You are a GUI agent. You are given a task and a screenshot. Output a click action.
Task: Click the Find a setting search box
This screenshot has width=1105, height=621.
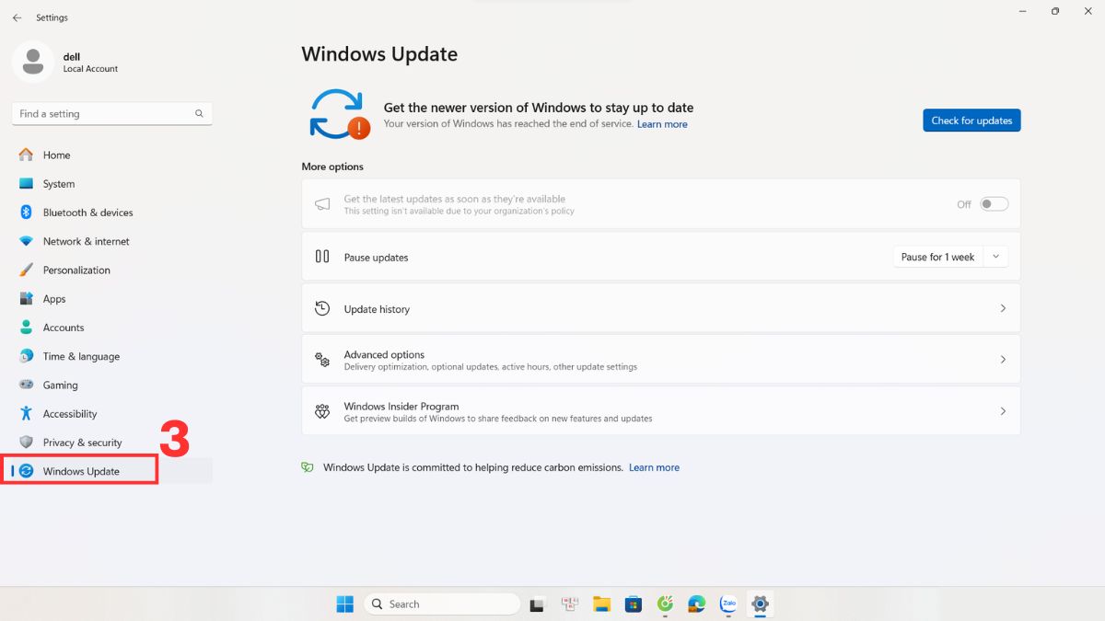tap(110, 113)
